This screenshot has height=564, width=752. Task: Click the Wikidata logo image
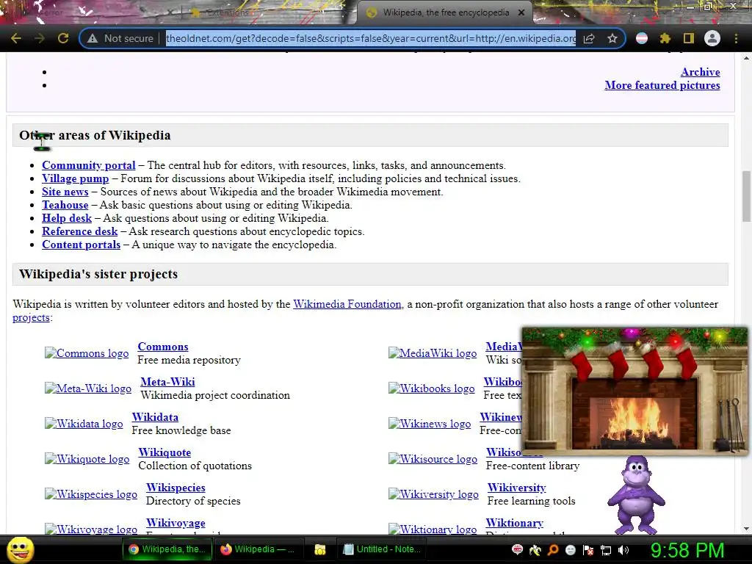pos(84,424)
